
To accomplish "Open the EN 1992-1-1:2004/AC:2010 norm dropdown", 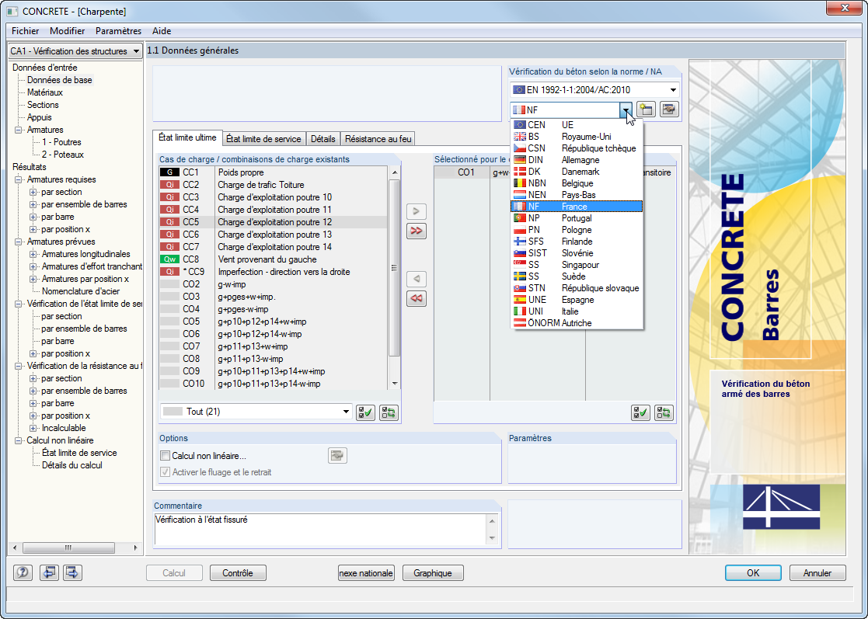I will [673, 90].
